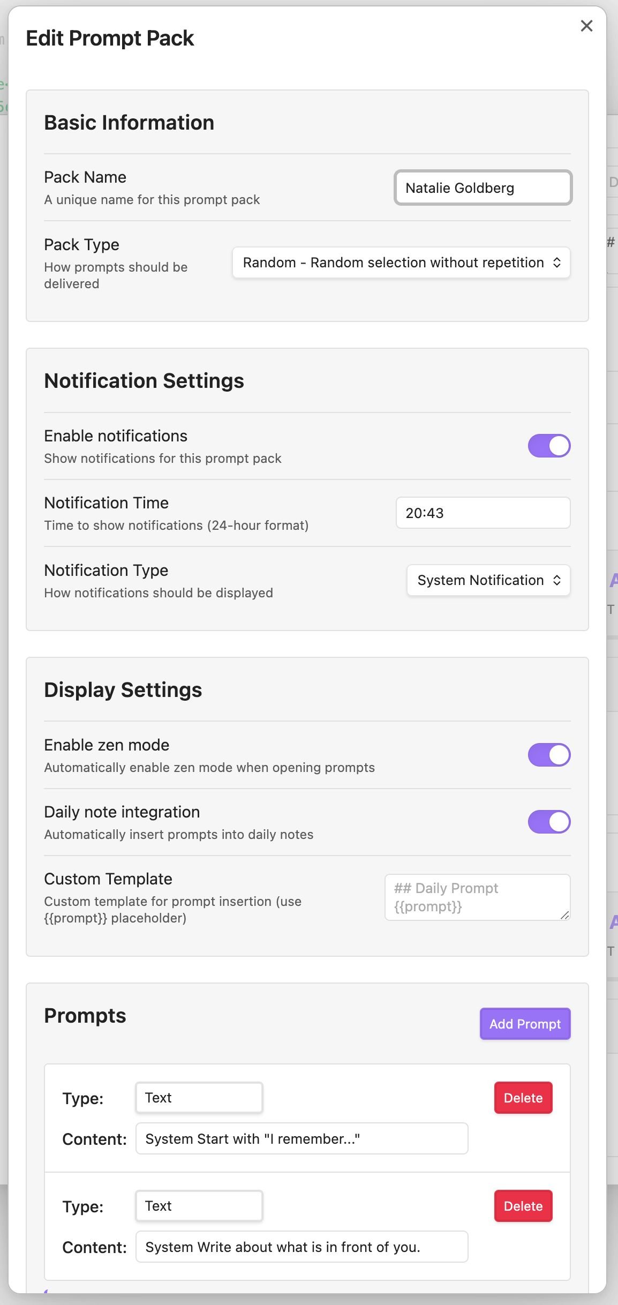Open Type dropdown of first prompt
This screenshot has width=618, height=1305.
199,1098
